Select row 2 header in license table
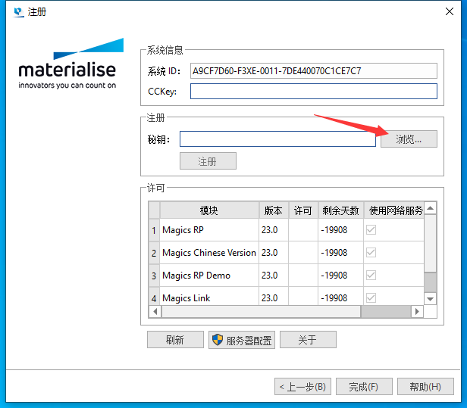 point(154,253)
